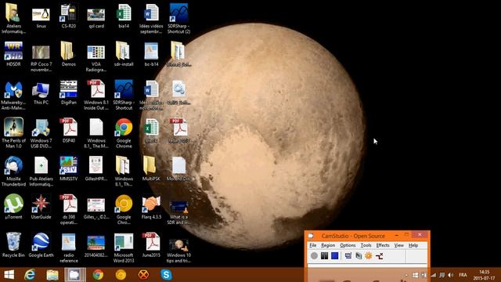Select the Microsoft Word 2013 desktop shortcut
Image resolution: width=501 pixels, height=282 pixels.
tap(124, 248)
